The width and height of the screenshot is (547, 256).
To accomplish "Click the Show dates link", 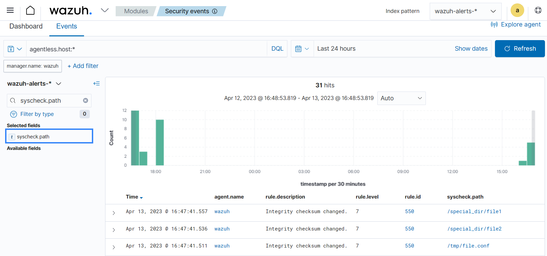I will (x=471, y=49).
